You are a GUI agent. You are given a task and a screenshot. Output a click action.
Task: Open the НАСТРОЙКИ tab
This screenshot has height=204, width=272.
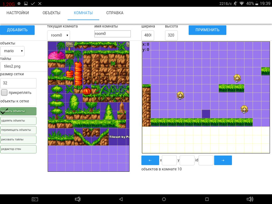(x=18, y=13)
